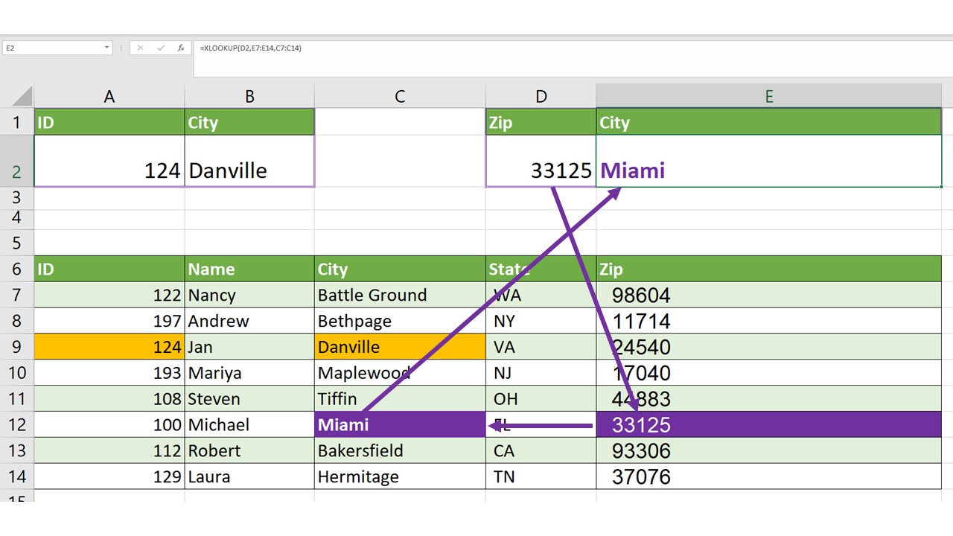Image resolution: width=953 pixels, height=536 pixels.
Task: Click the state cell TN
Action: (541, 476)
